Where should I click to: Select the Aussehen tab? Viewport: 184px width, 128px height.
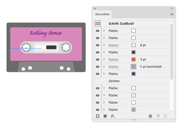(x=102, y=14)
